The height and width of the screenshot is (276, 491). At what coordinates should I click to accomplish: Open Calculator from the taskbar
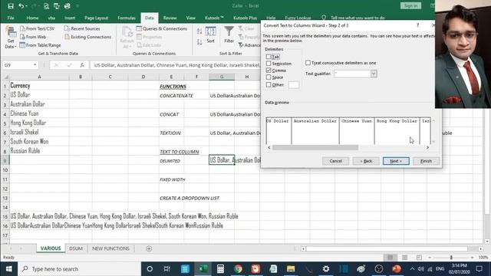point(220,269)
